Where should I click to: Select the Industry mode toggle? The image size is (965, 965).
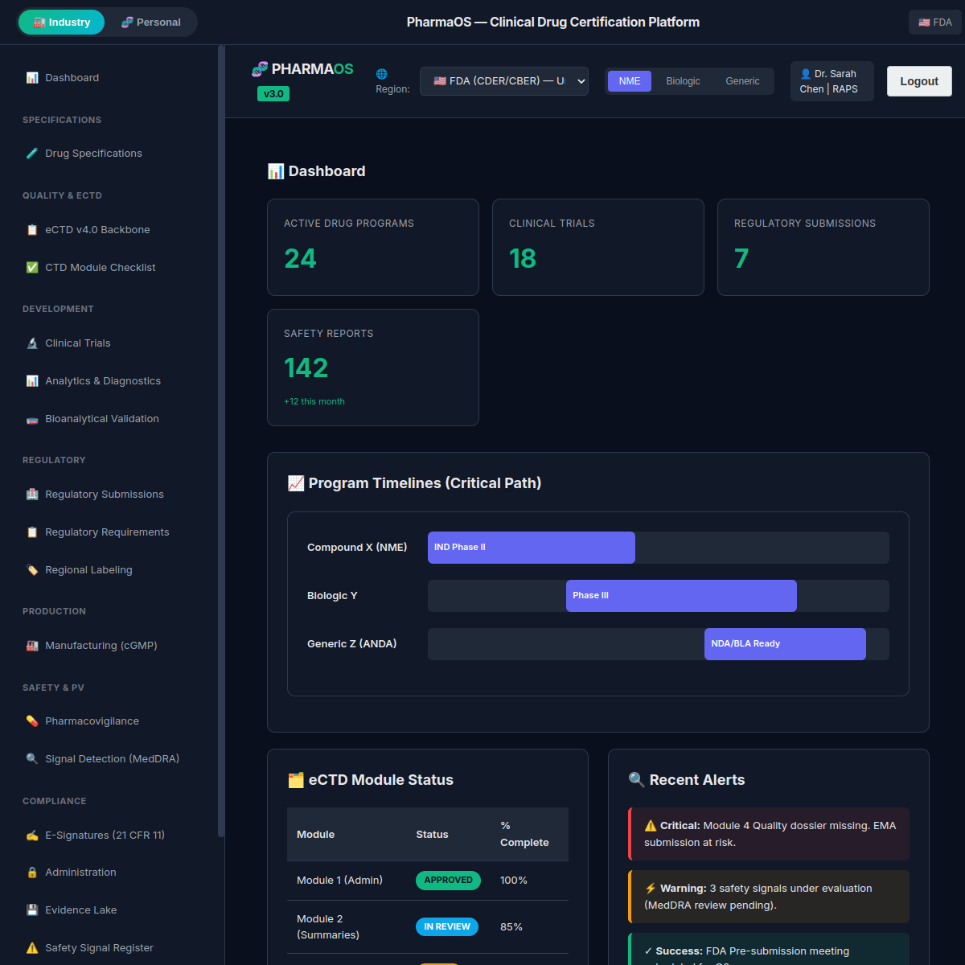62,23
